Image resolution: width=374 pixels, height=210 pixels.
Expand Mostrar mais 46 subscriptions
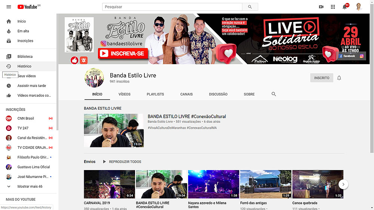[x=28, y=187]
